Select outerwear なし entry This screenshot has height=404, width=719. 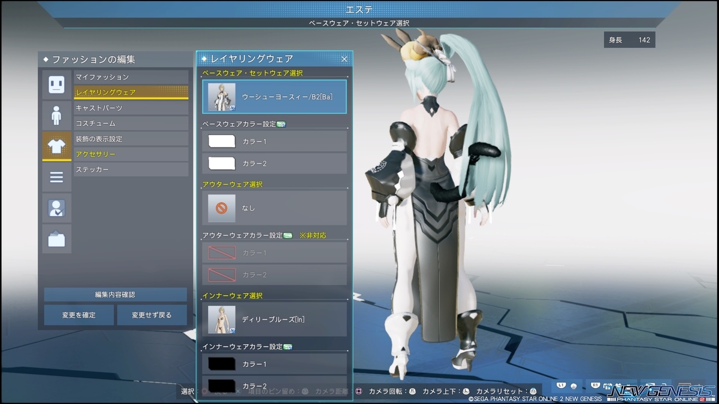(x=274, y=208)
